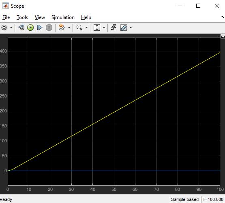225x203 pixels.
Task: Click the Scale Axes Limits icon
Action: pos(97,27)
